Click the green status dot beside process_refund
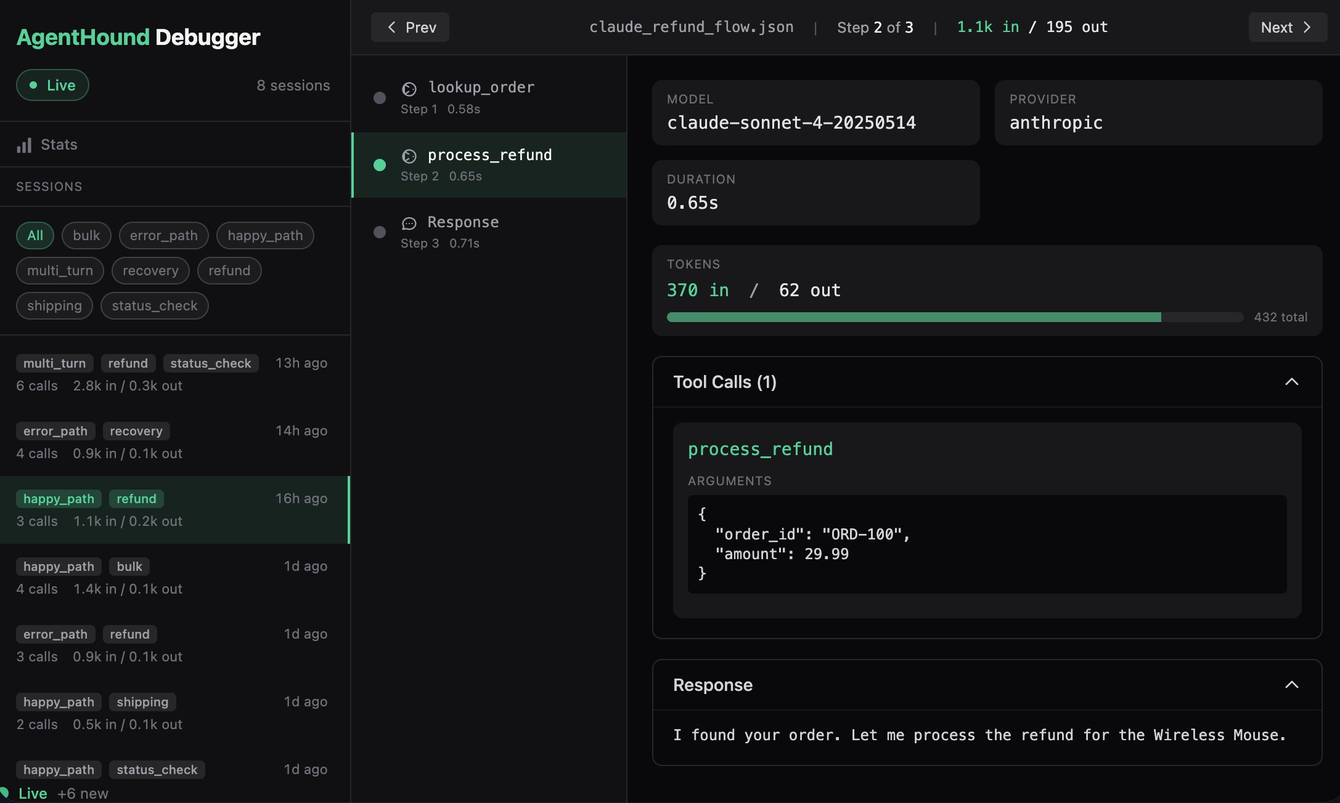This screenshot has height=803, width=1340. (380, 165)
